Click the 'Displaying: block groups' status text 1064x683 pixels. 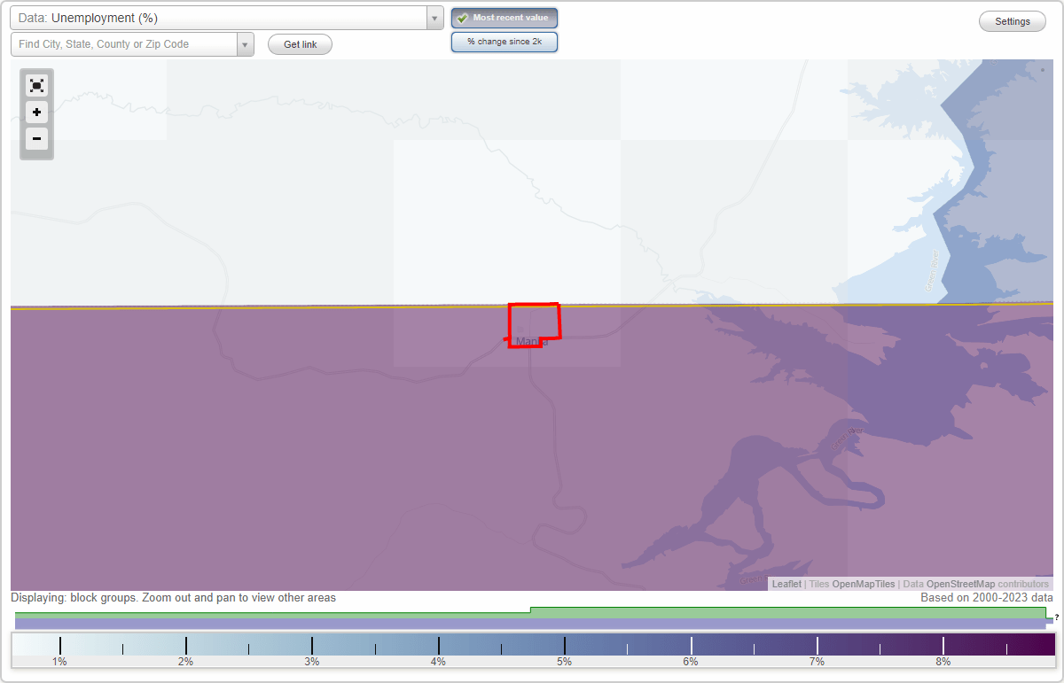pyautogui.click(x=173, y=598)
